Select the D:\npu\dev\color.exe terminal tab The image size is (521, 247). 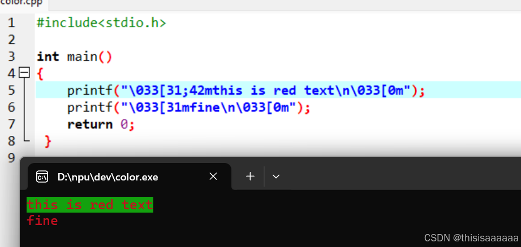pos(129,177)
